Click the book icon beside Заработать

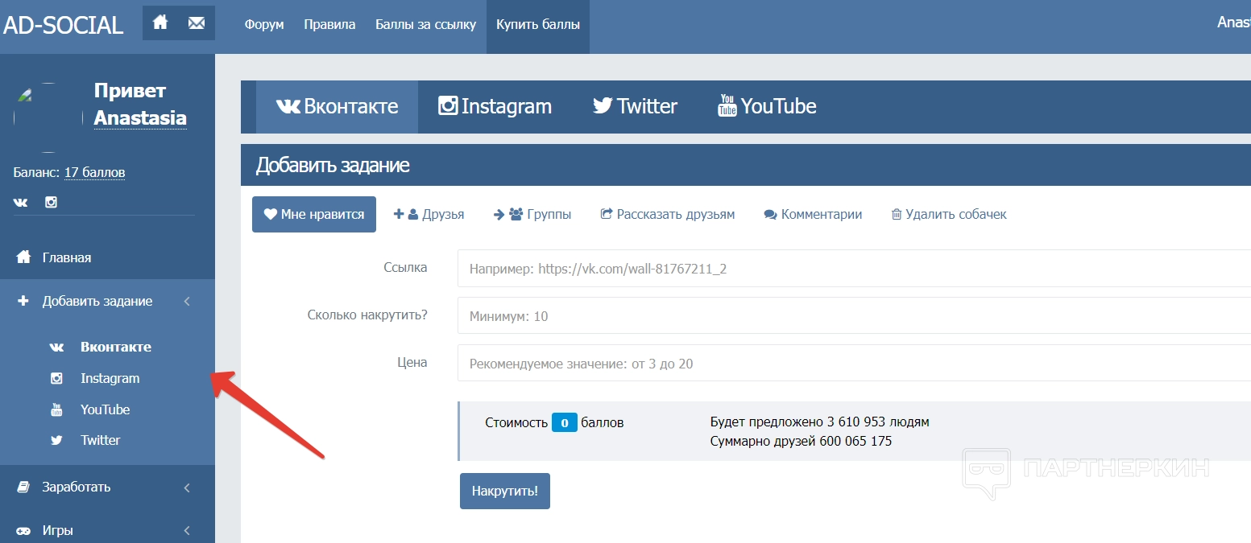23,487
